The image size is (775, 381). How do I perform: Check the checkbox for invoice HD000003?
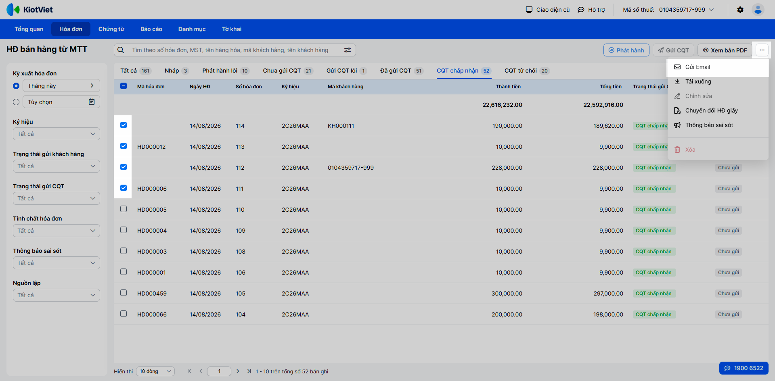124,251
